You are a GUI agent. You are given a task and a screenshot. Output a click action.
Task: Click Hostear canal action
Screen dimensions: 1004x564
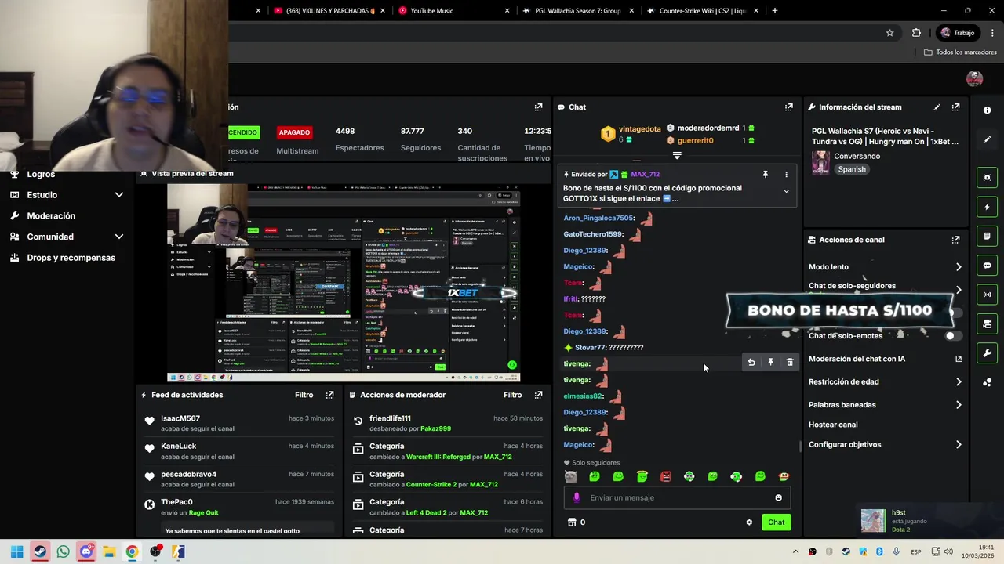click(x=833, y=425)
